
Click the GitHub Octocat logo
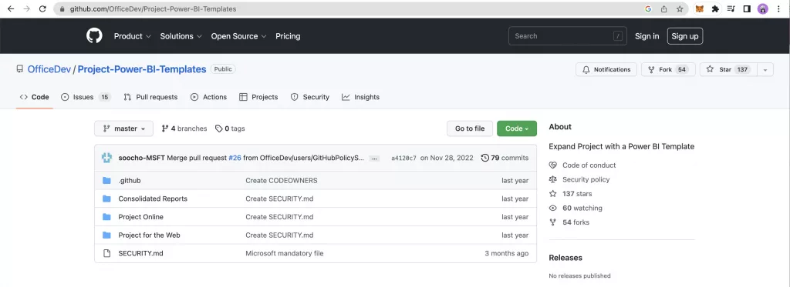94,36
